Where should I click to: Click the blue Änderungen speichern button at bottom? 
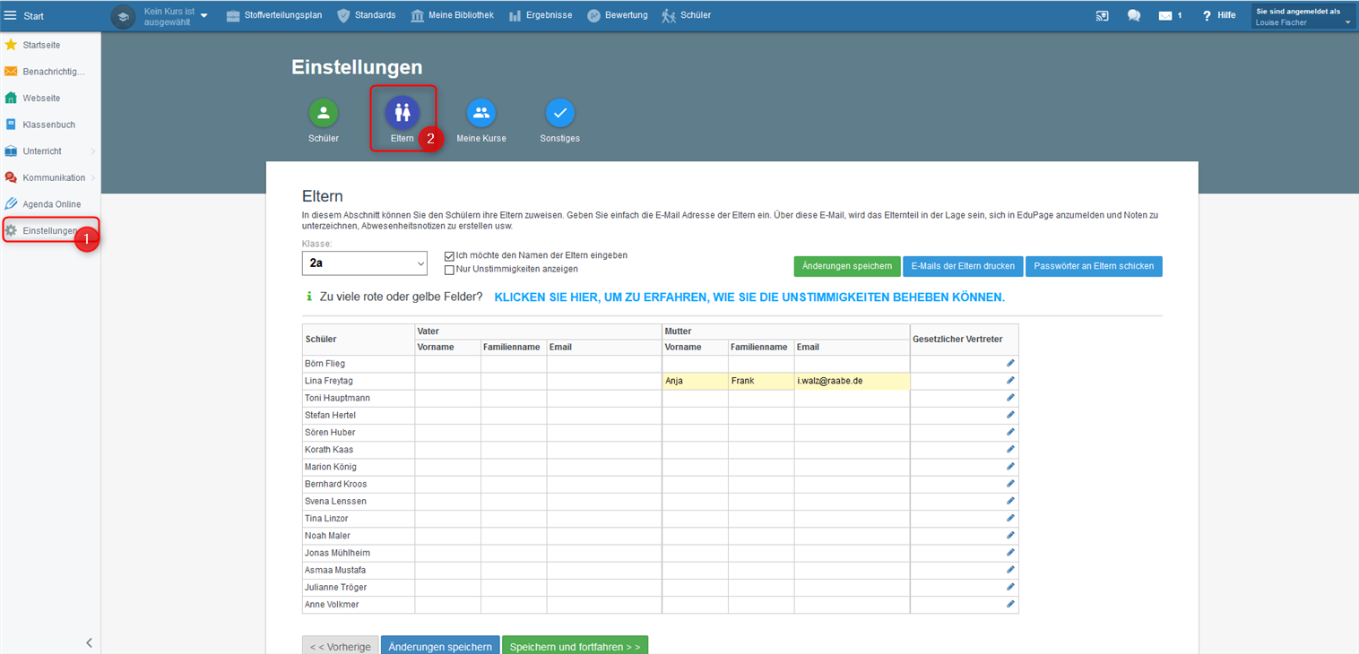(440, 646)
